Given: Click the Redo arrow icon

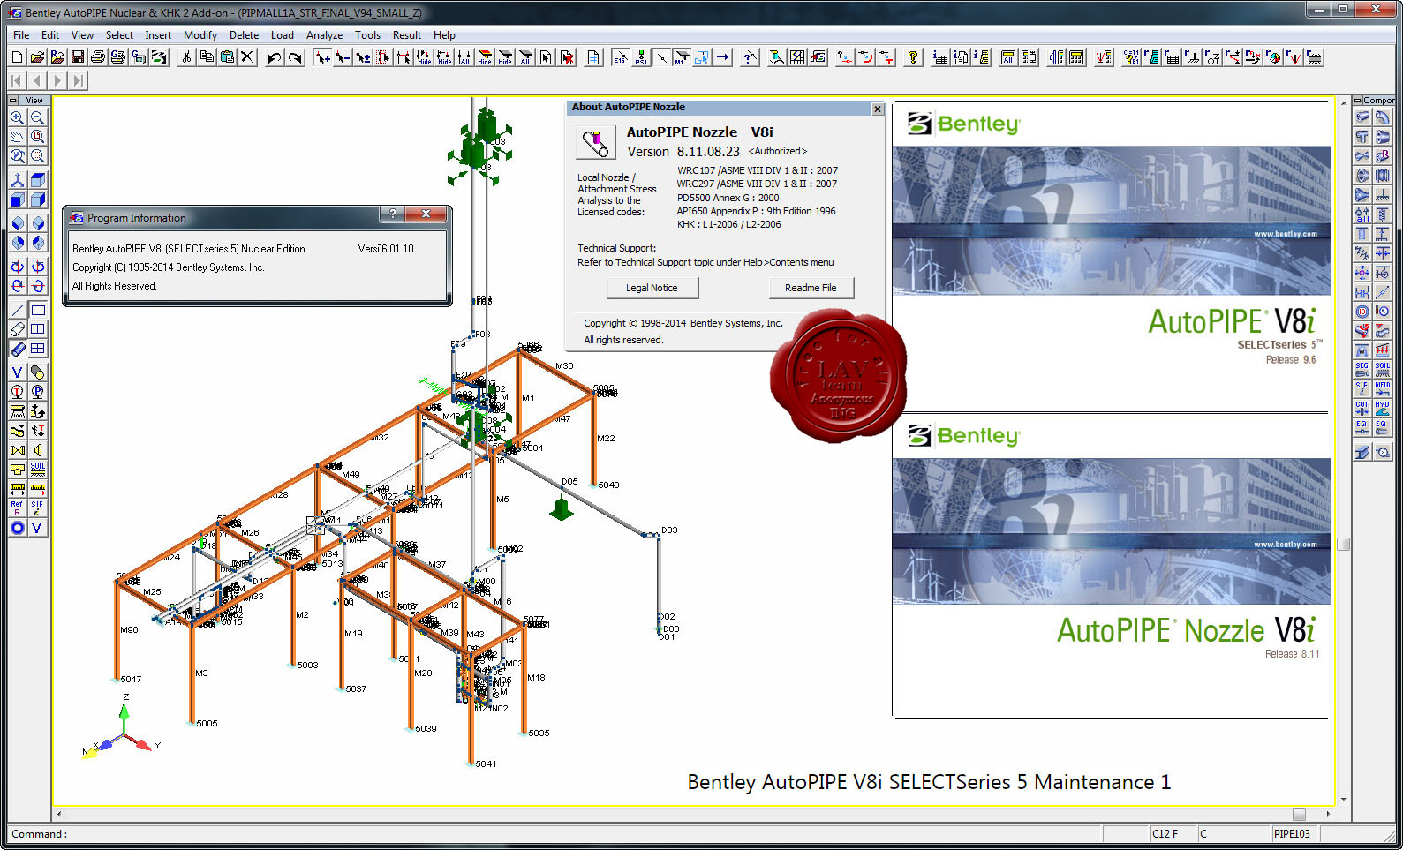Looking at the screenshot, I should (x=295, y=57).
